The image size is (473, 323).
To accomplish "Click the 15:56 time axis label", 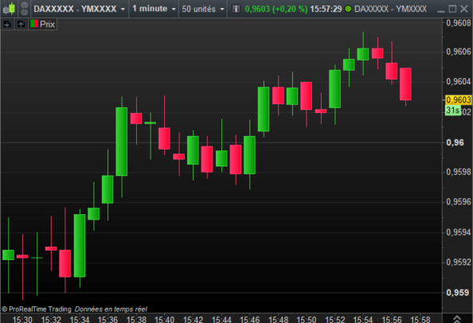I will point(392,319).
